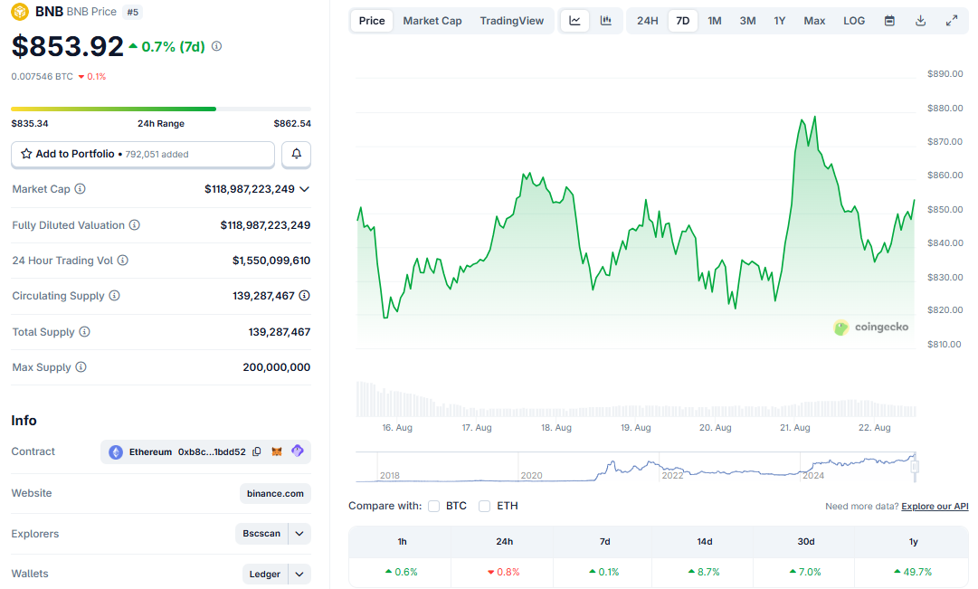This screenshot has width=978, height=589.
Task: Click the price alert bell icon
Action: [x=296, y=154]
